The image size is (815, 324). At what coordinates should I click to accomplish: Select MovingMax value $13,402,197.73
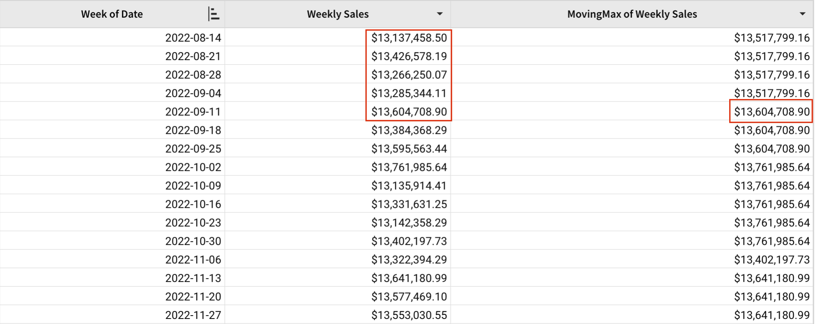click(x=771, y=259)
